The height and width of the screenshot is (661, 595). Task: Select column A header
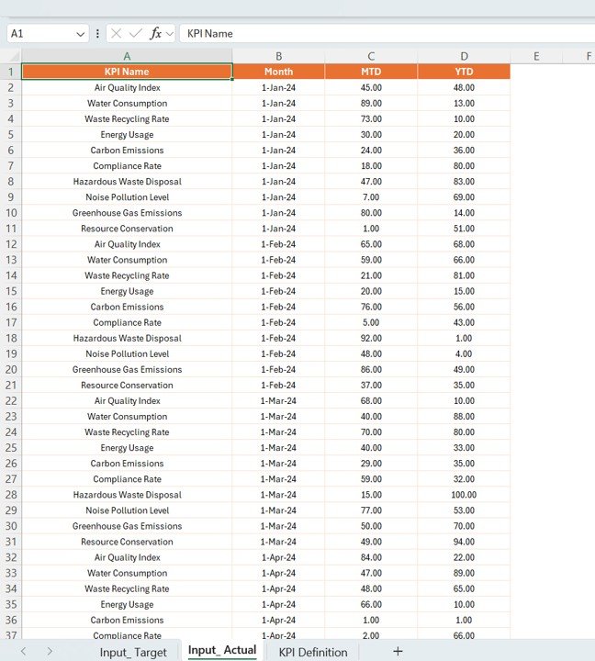(127, 56)
